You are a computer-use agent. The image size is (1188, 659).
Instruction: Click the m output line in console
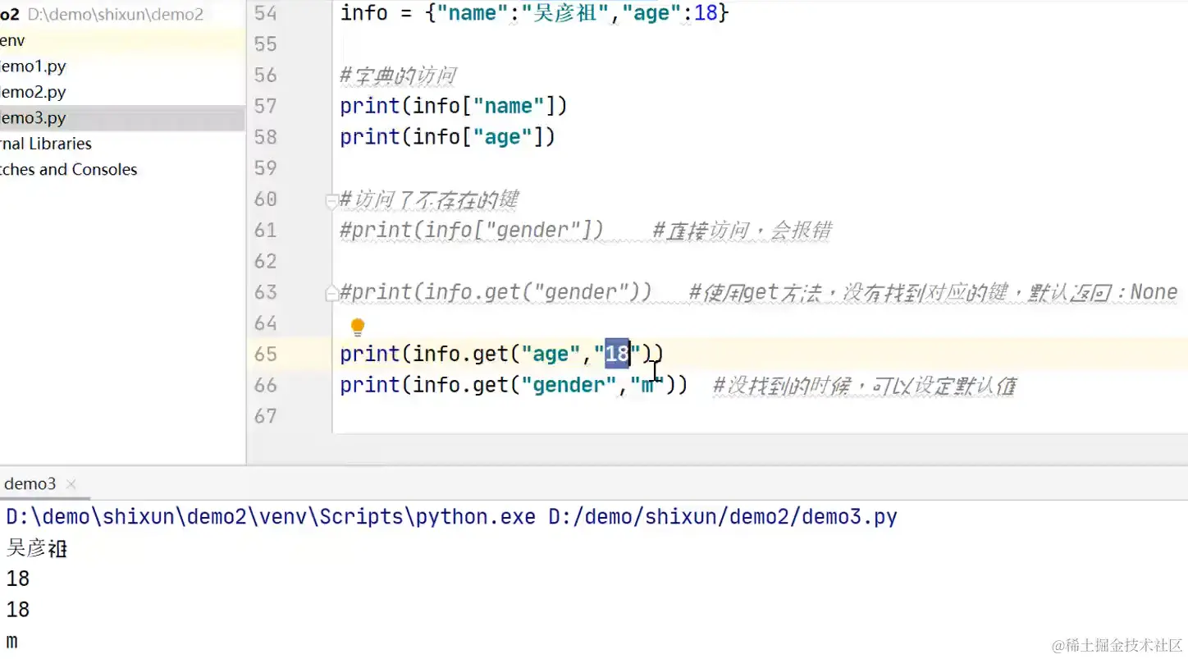12,641
